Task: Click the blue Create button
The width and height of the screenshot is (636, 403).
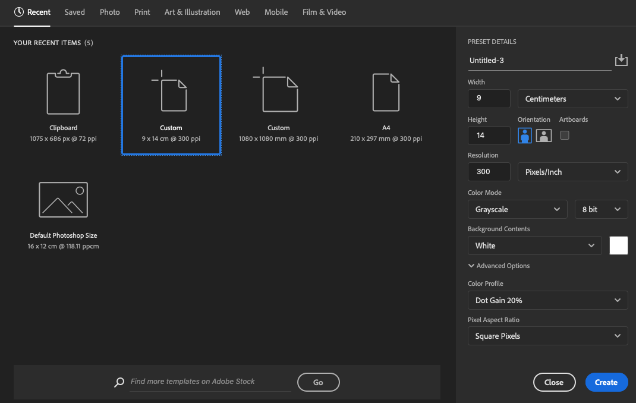Action: click(606, 382)
